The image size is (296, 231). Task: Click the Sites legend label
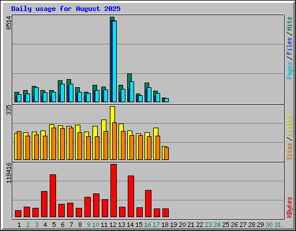tap(289, 151)
